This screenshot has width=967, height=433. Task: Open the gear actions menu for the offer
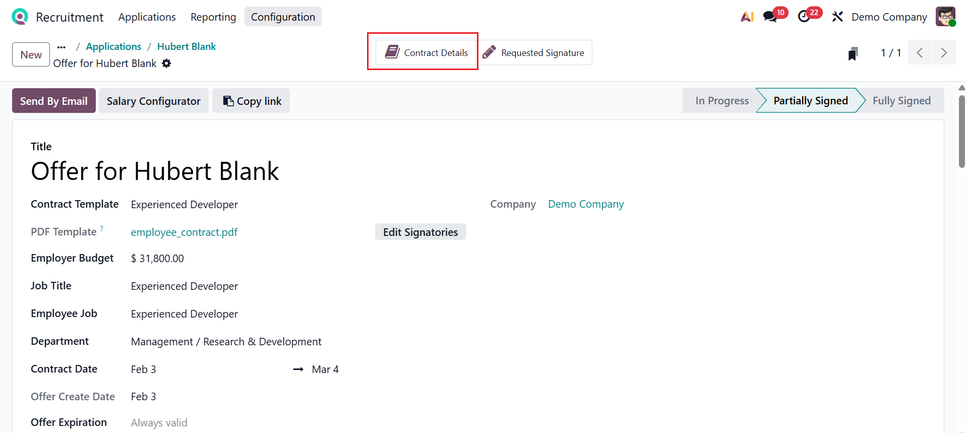pyautogui.click(x=166, y=64)
